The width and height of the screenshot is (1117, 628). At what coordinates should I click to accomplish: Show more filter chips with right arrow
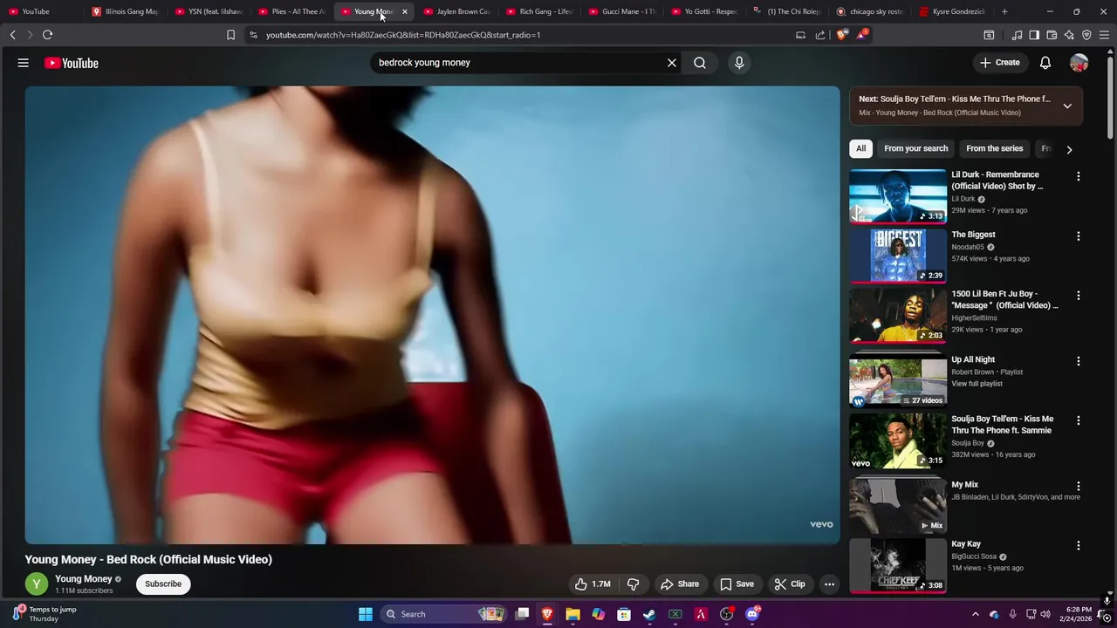[1069, 149]
